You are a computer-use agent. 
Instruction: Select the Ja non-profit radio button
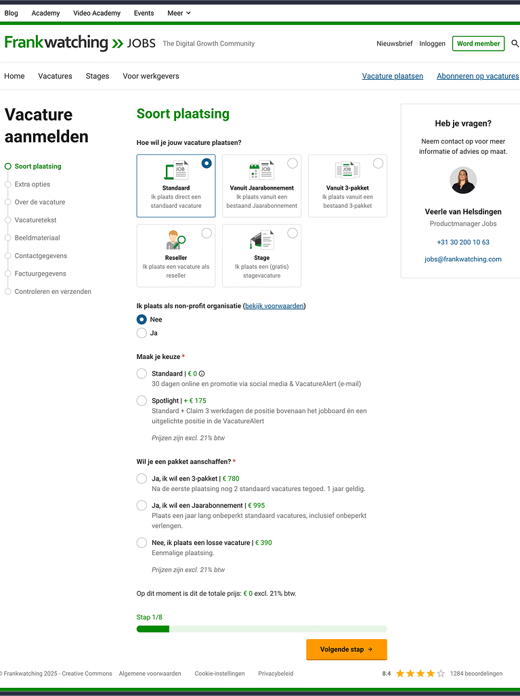pos(142,333)
